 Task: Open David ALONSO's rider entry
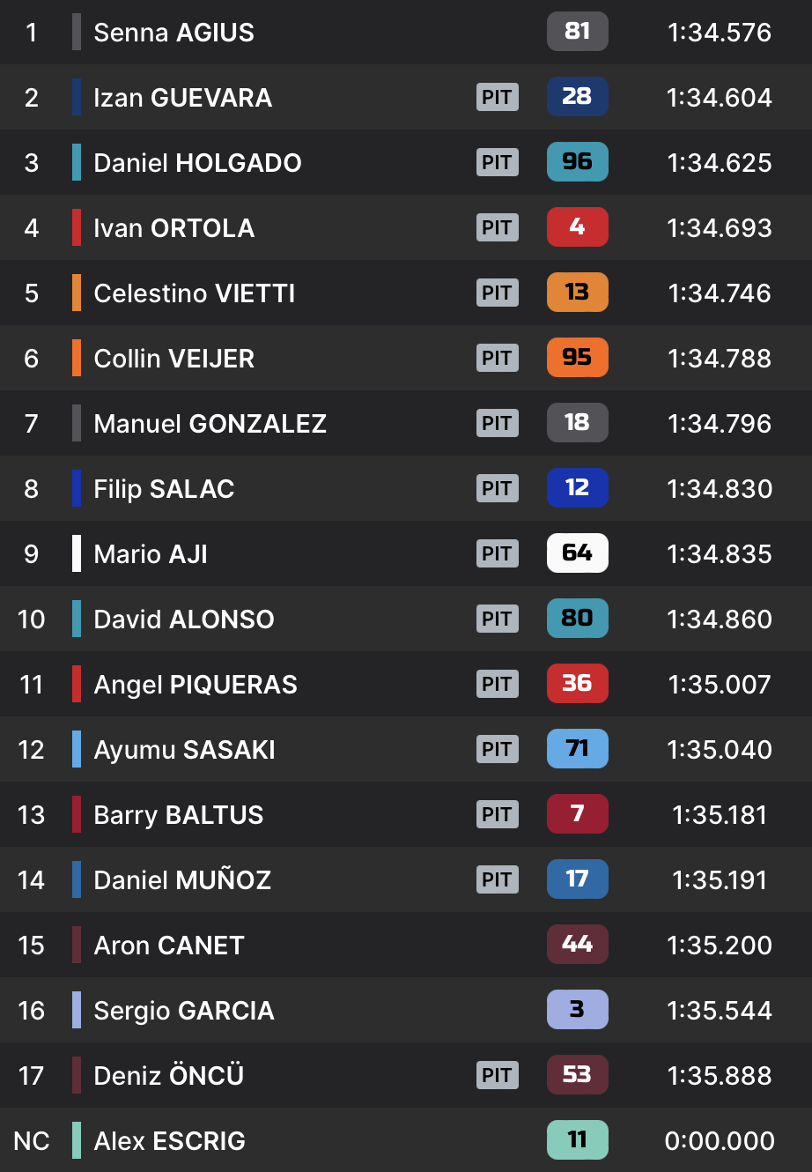coord(184,619)
